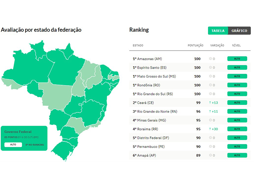Click the Nível column header

click(x=236, y=46)
